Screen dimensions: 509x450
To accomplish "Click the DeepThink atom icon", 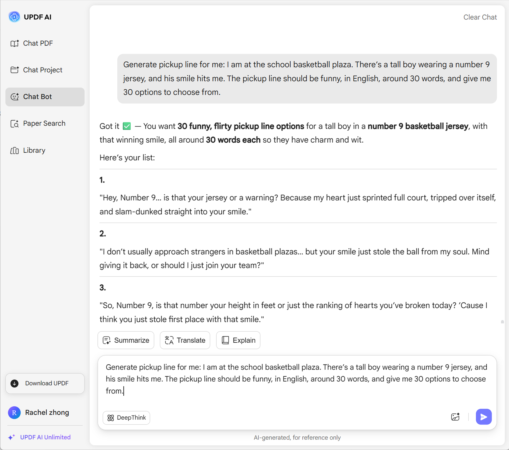I will coord(111,418).
